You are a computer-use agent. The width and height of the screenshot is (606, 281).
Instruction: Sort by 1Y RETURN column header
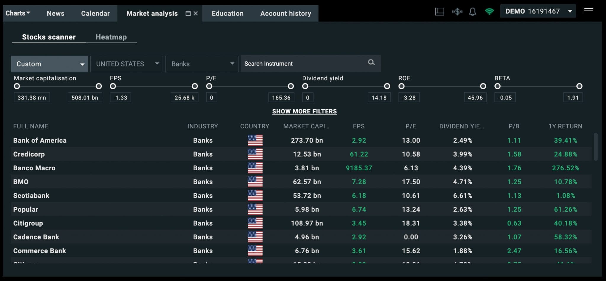coord(565,126)
